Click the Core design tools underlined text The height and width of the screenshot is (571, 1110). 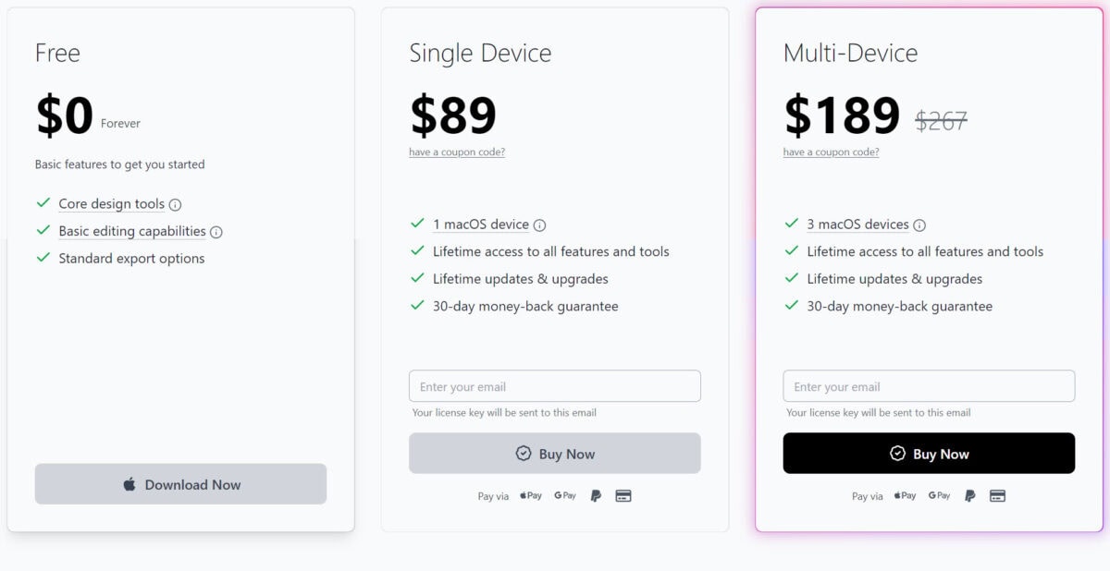pyautogui.click(x=111, y=204)
